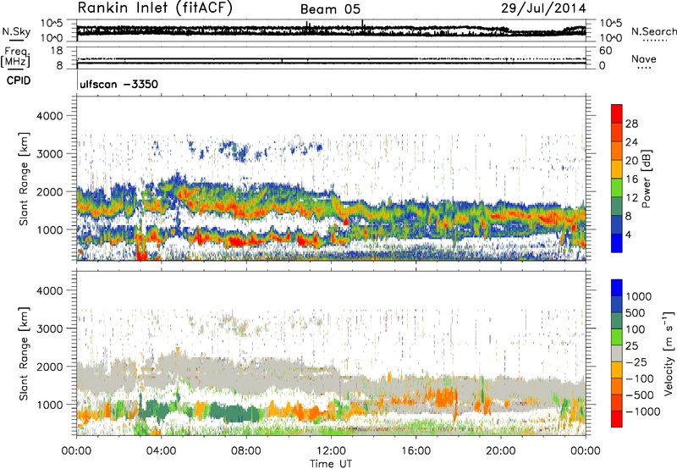Click the 'N.Sky' legend label
The width and height of the screenshot is (677, 469).
click(16, 31)
